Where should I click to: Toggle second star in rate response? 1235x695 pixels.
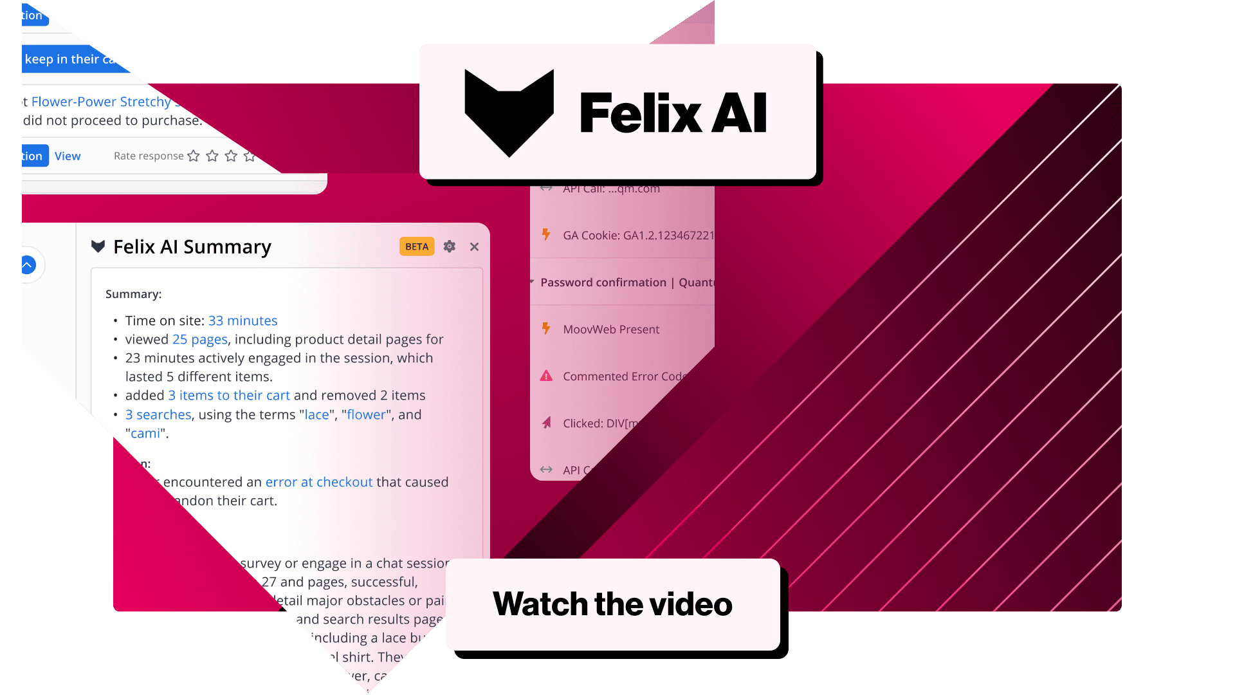[213, 155]
